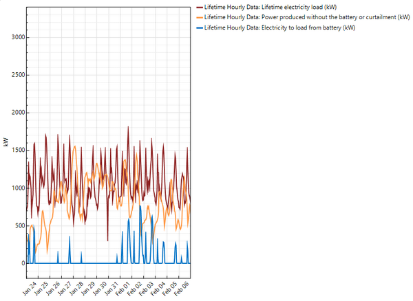This screenshot has height=301, width=413.
Task: Select 'Power produced without the battery or curtailment' legend text
Action: coord(308,17)
